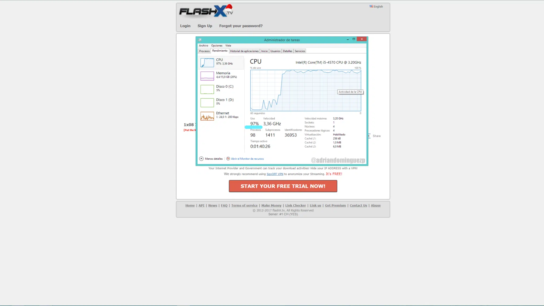544x306 pixels.
Task: Click the Virtualización Habilitado value
Action: point(339,135)
